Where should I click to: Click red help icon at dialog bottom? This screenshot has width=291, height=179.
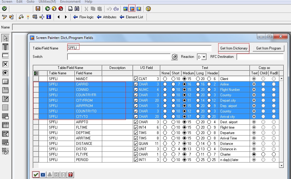70,175
